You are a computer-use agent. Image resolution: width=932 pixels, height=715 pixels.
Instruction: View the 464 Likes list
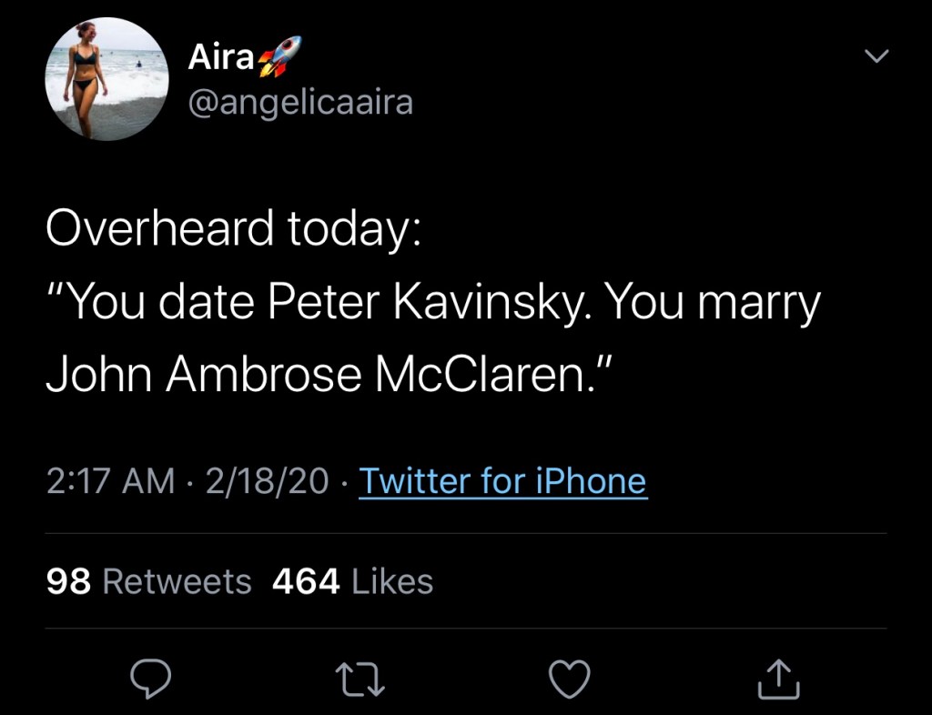[x=352, y=581]
